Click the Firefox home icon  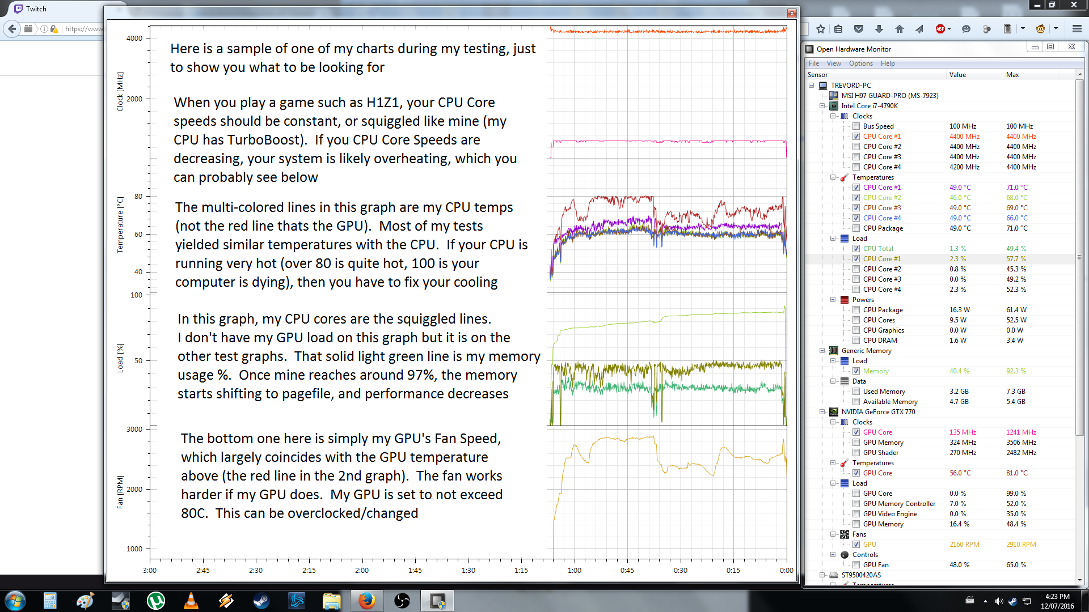[x=899, y=29]
